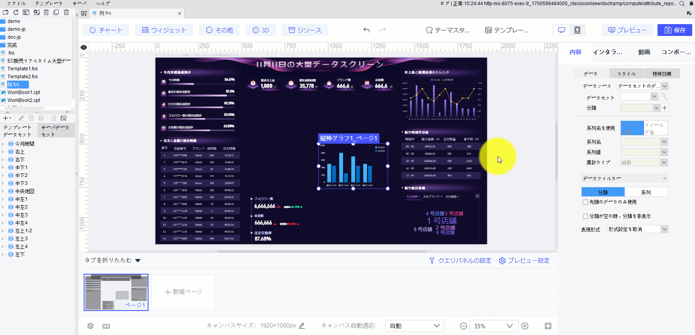
Task: Zoom out with the minus circle icon
Action: coord(464,326)
